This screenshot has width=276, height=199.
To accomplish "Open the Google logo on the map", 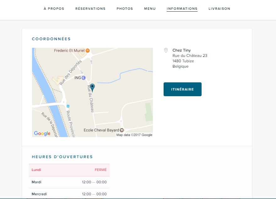I will 42,133.
